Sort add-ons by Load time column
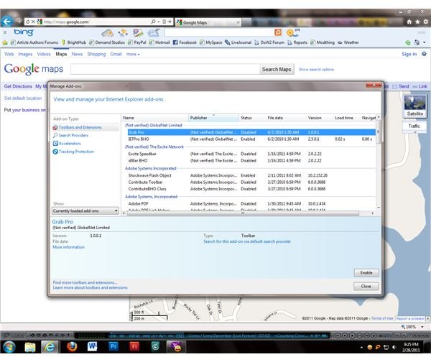This screenshot has height=357, width=431. (346, 118)
